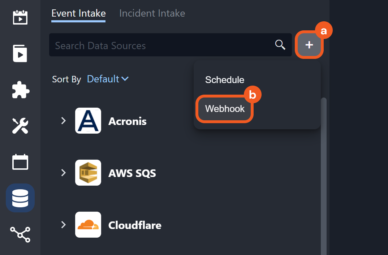
Task: Open the puzzle piece integrations icon
Action: click(20, 89)
